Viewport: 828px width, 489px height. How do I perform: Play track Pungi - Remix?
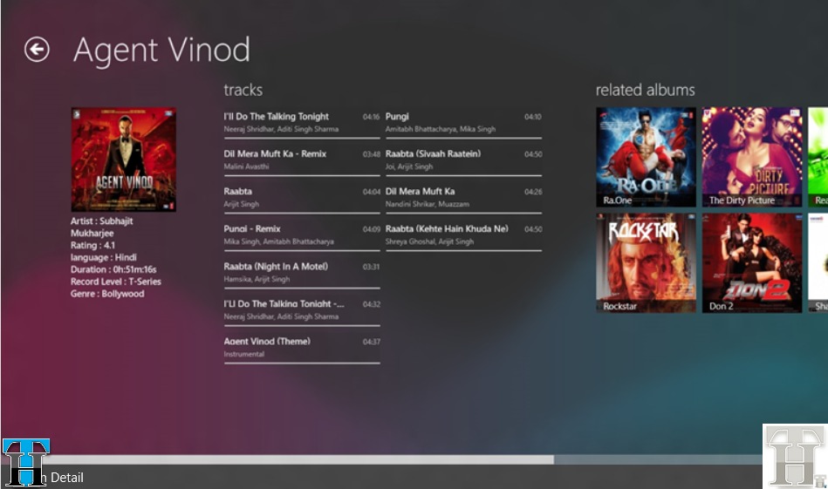tap(302, 235)
